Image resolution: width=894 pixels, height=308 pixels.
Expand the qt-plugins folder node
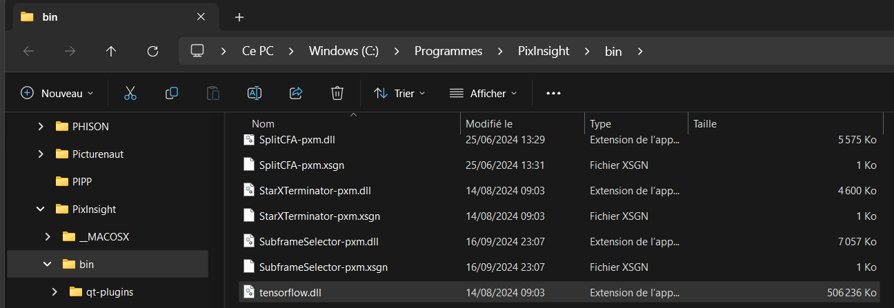tap(55, 292)
